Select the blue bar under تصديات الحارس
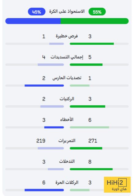134x196 pixels. click(44, 85)
